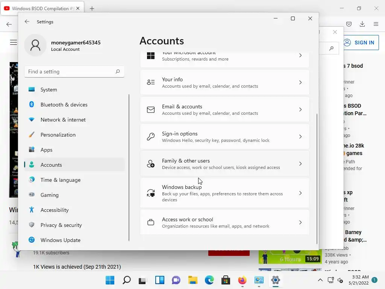This screenshot has height=289, width=385.
Task: Open System in the Settings sidebar
Action: (x=74, y=90)
